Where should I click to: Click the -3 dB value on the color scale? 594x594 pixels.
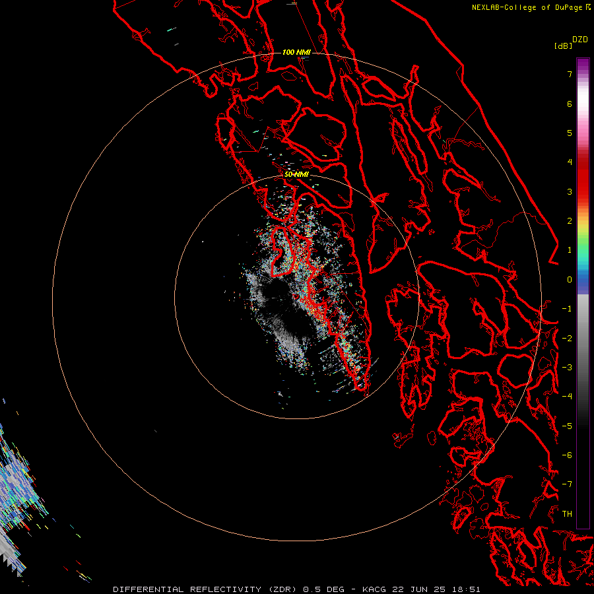click(567, 368)
